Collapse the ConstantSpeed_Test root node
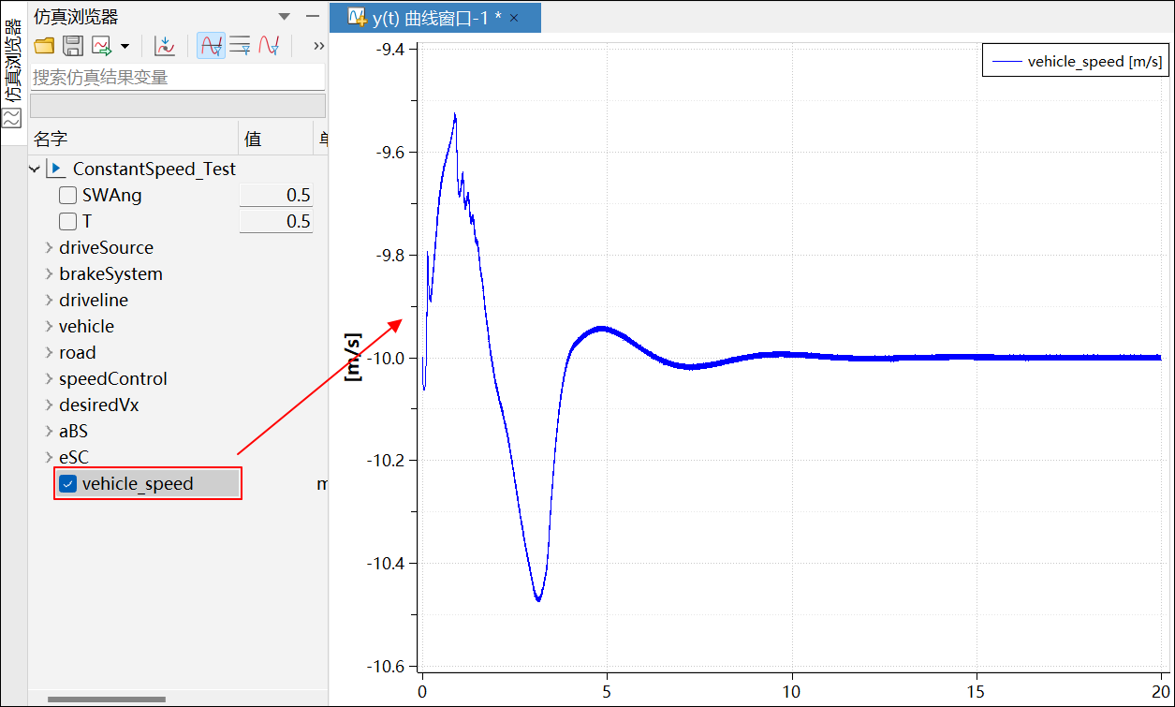The width and height of the screenshot is (1175, 707). [36, 169]
